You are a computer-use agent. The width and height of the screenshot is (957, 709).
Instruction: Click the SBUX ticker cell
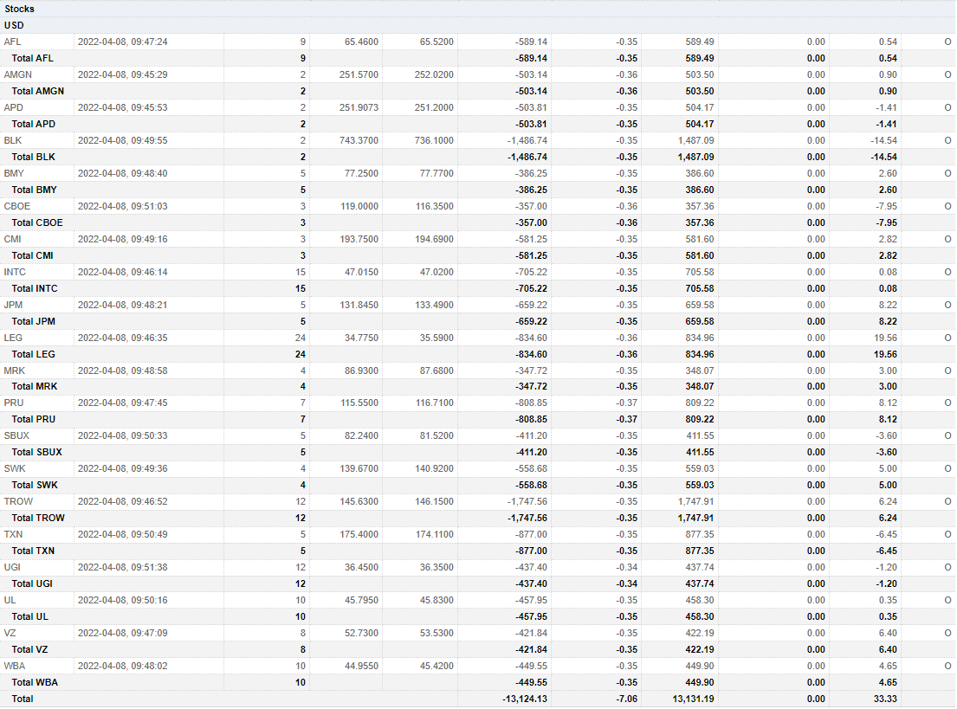coord(16,437)
